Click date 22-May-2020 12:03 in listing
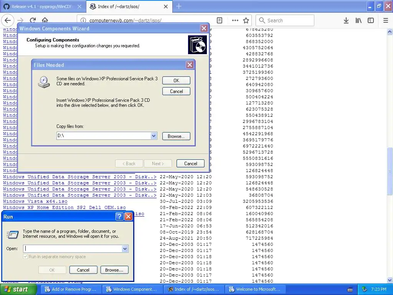Image resolution: width=393 pixels, height=295 pixels. (186, 195)
